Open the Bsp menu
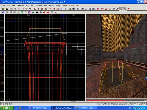This screenshot has height=110, width=147. pos(27,5)
